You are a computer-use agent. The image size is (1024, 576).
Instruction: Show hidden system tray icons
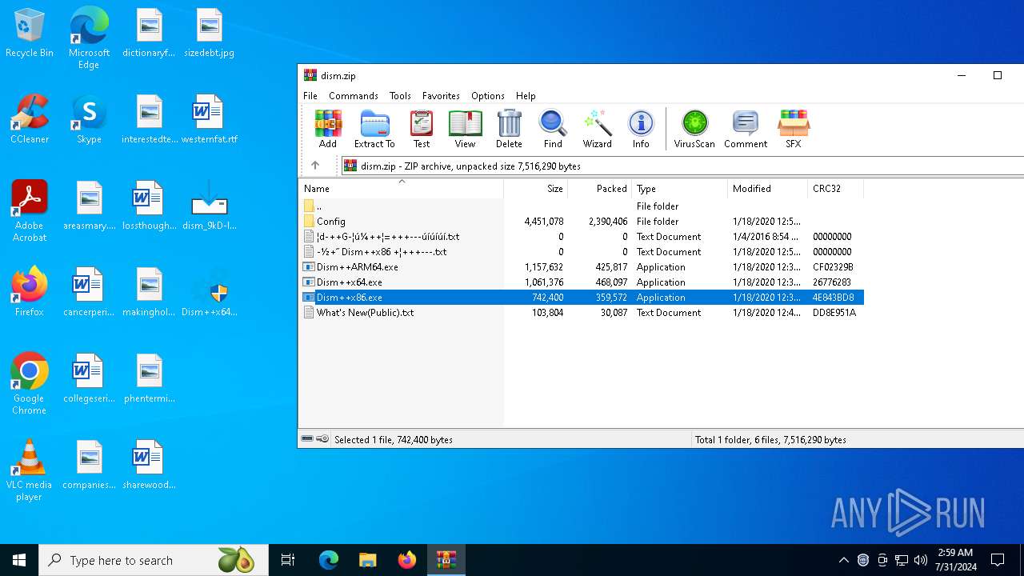pyautogui.click(x=843, y=560)
